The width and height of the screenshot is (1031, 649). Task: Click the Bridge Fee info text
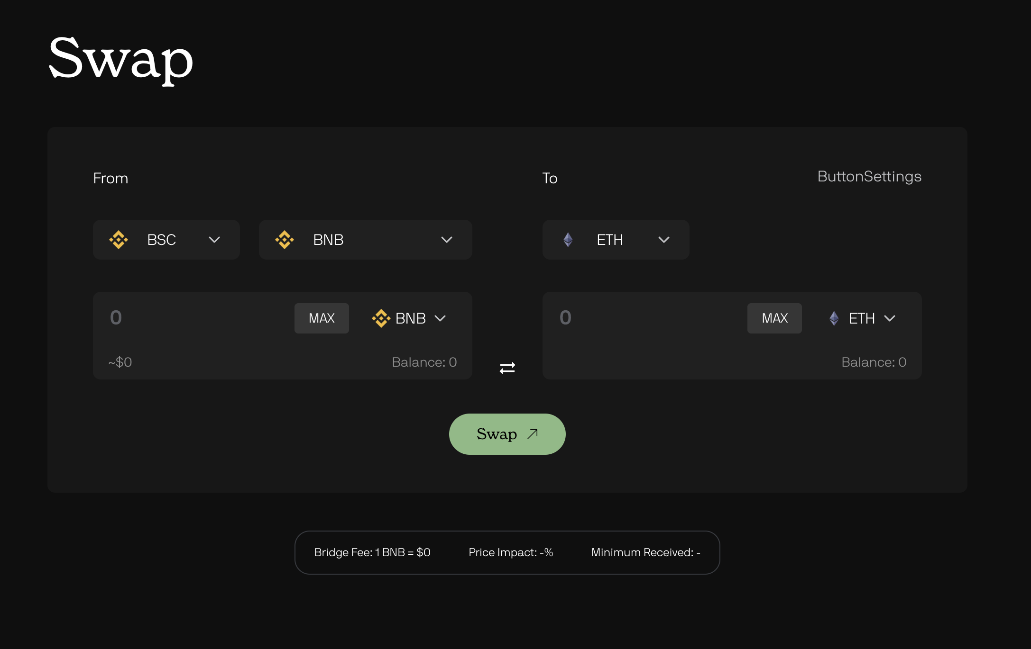click(x=372, y=552)
